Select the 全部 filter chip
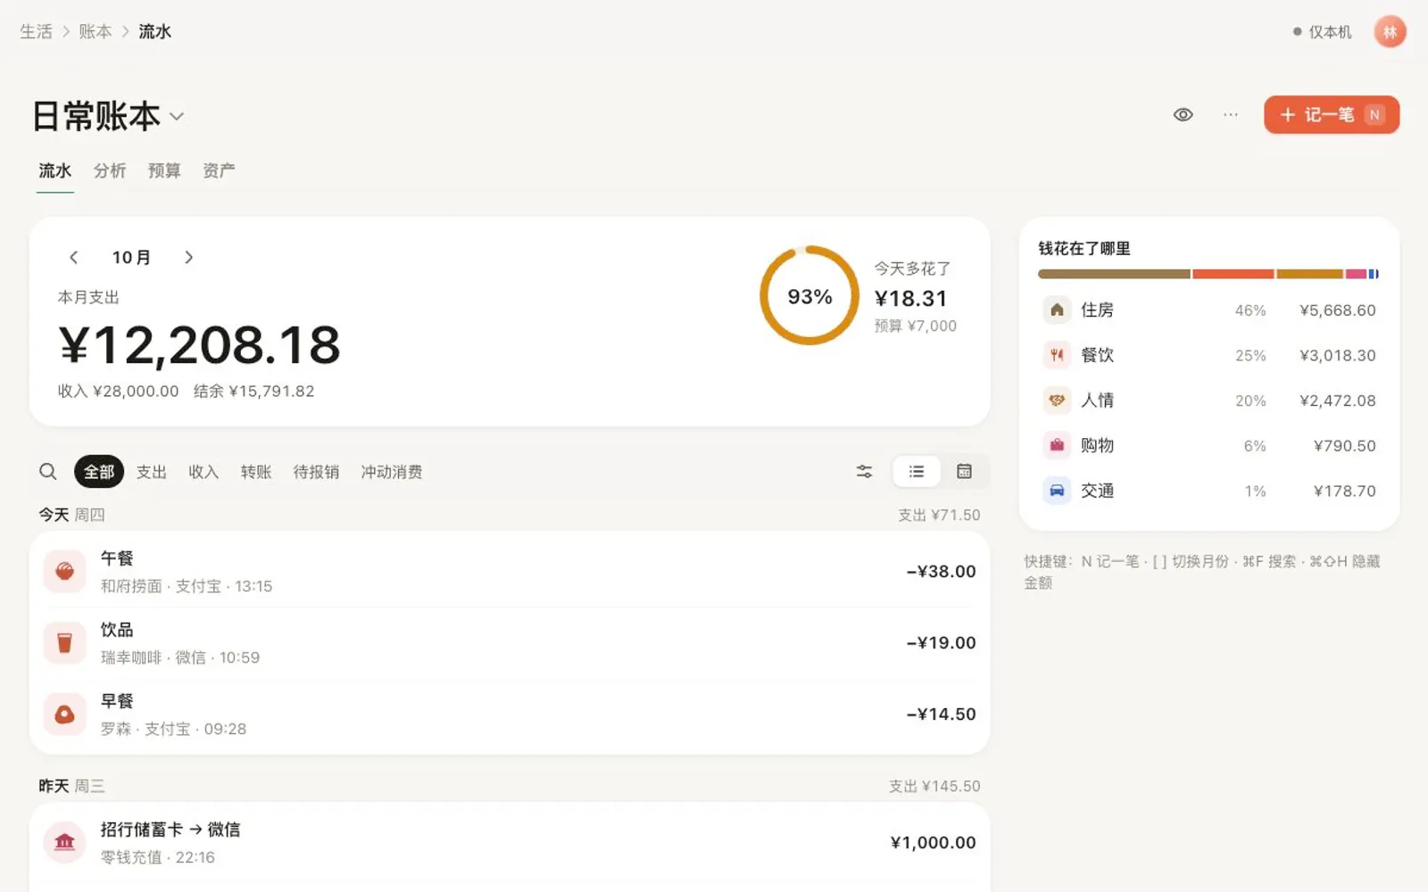 99,472
